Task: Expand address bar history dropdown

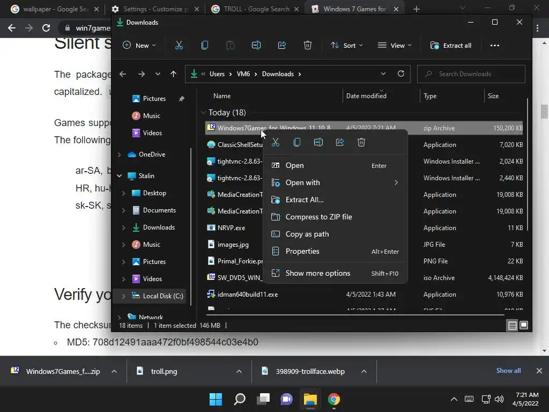Action: (x=383, y=73)
